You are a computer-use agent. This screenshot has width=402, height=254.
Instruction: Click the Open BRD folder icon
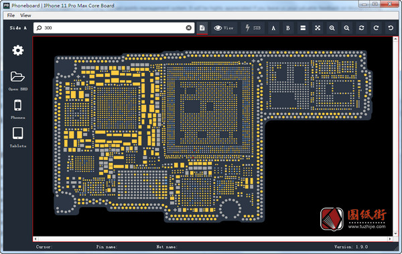tap(17, 77)
